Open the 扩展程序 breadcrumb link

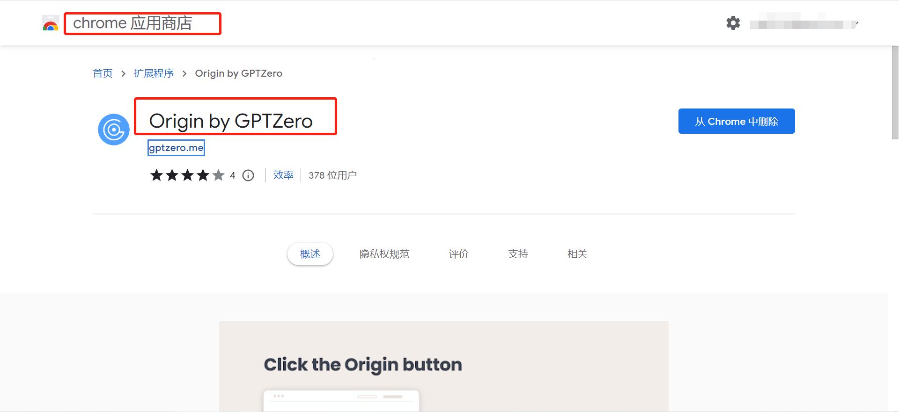point(154,73)
